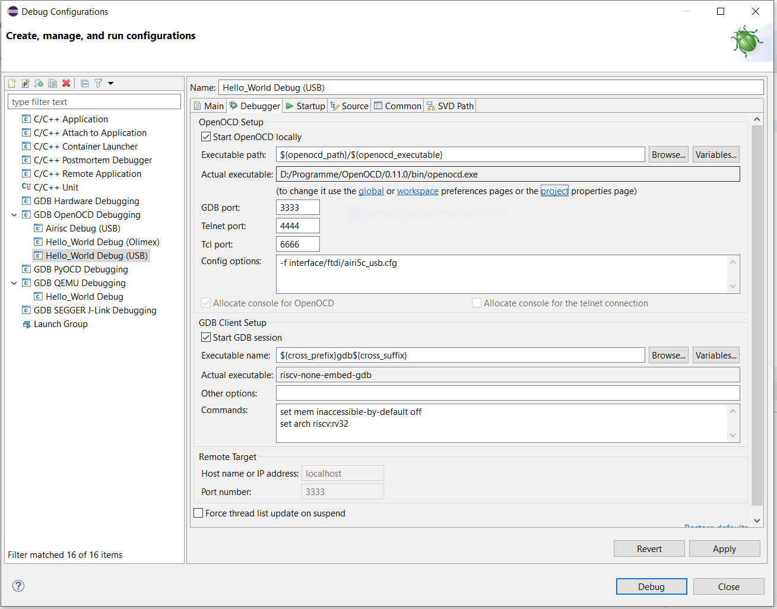This screenshot has width=777, height=609.
Task: Click icon beside Hello_World Debug (Olimex)
Action: (38, 242)
